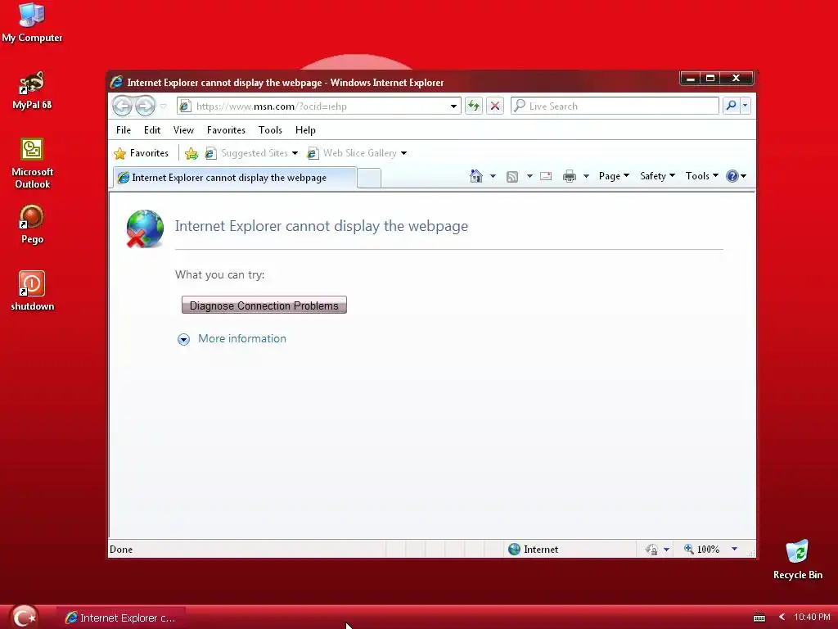Image resolution: width=838 pixels, height=629 pixels.
Task: Select Recycle Bin desktop icon
Action: pos(798,559)
